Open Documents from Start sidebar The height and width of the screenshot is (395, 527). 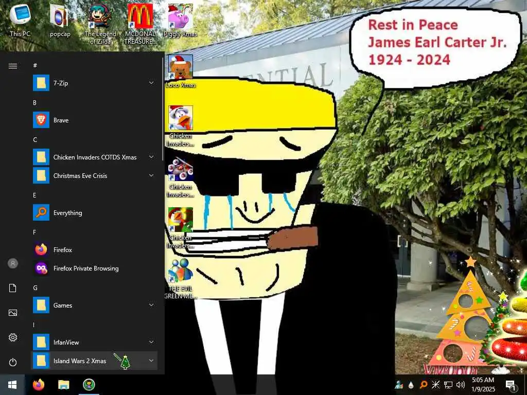(x=13, y=288)
